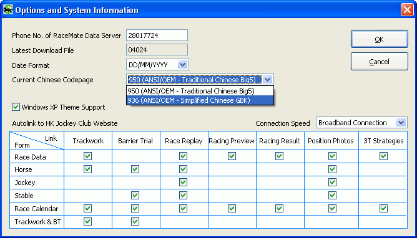
Task: Click the Latest Download File field
Action: tap(157, 50)
